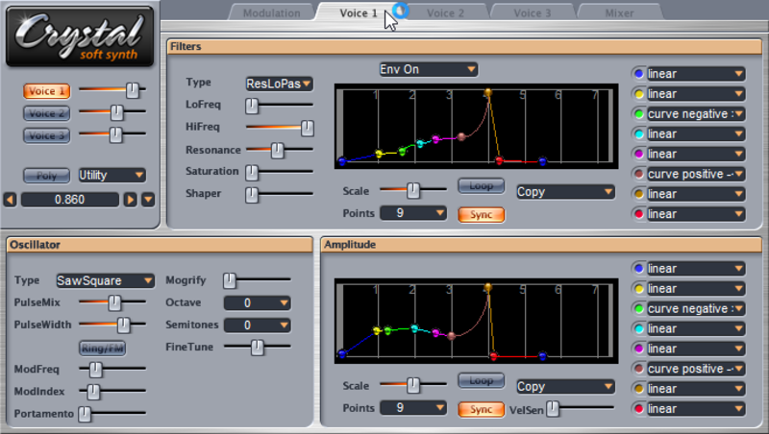Select orange point dot in Filters curve list
This screenshot has width=769, height=434.
tap(638, 195)
